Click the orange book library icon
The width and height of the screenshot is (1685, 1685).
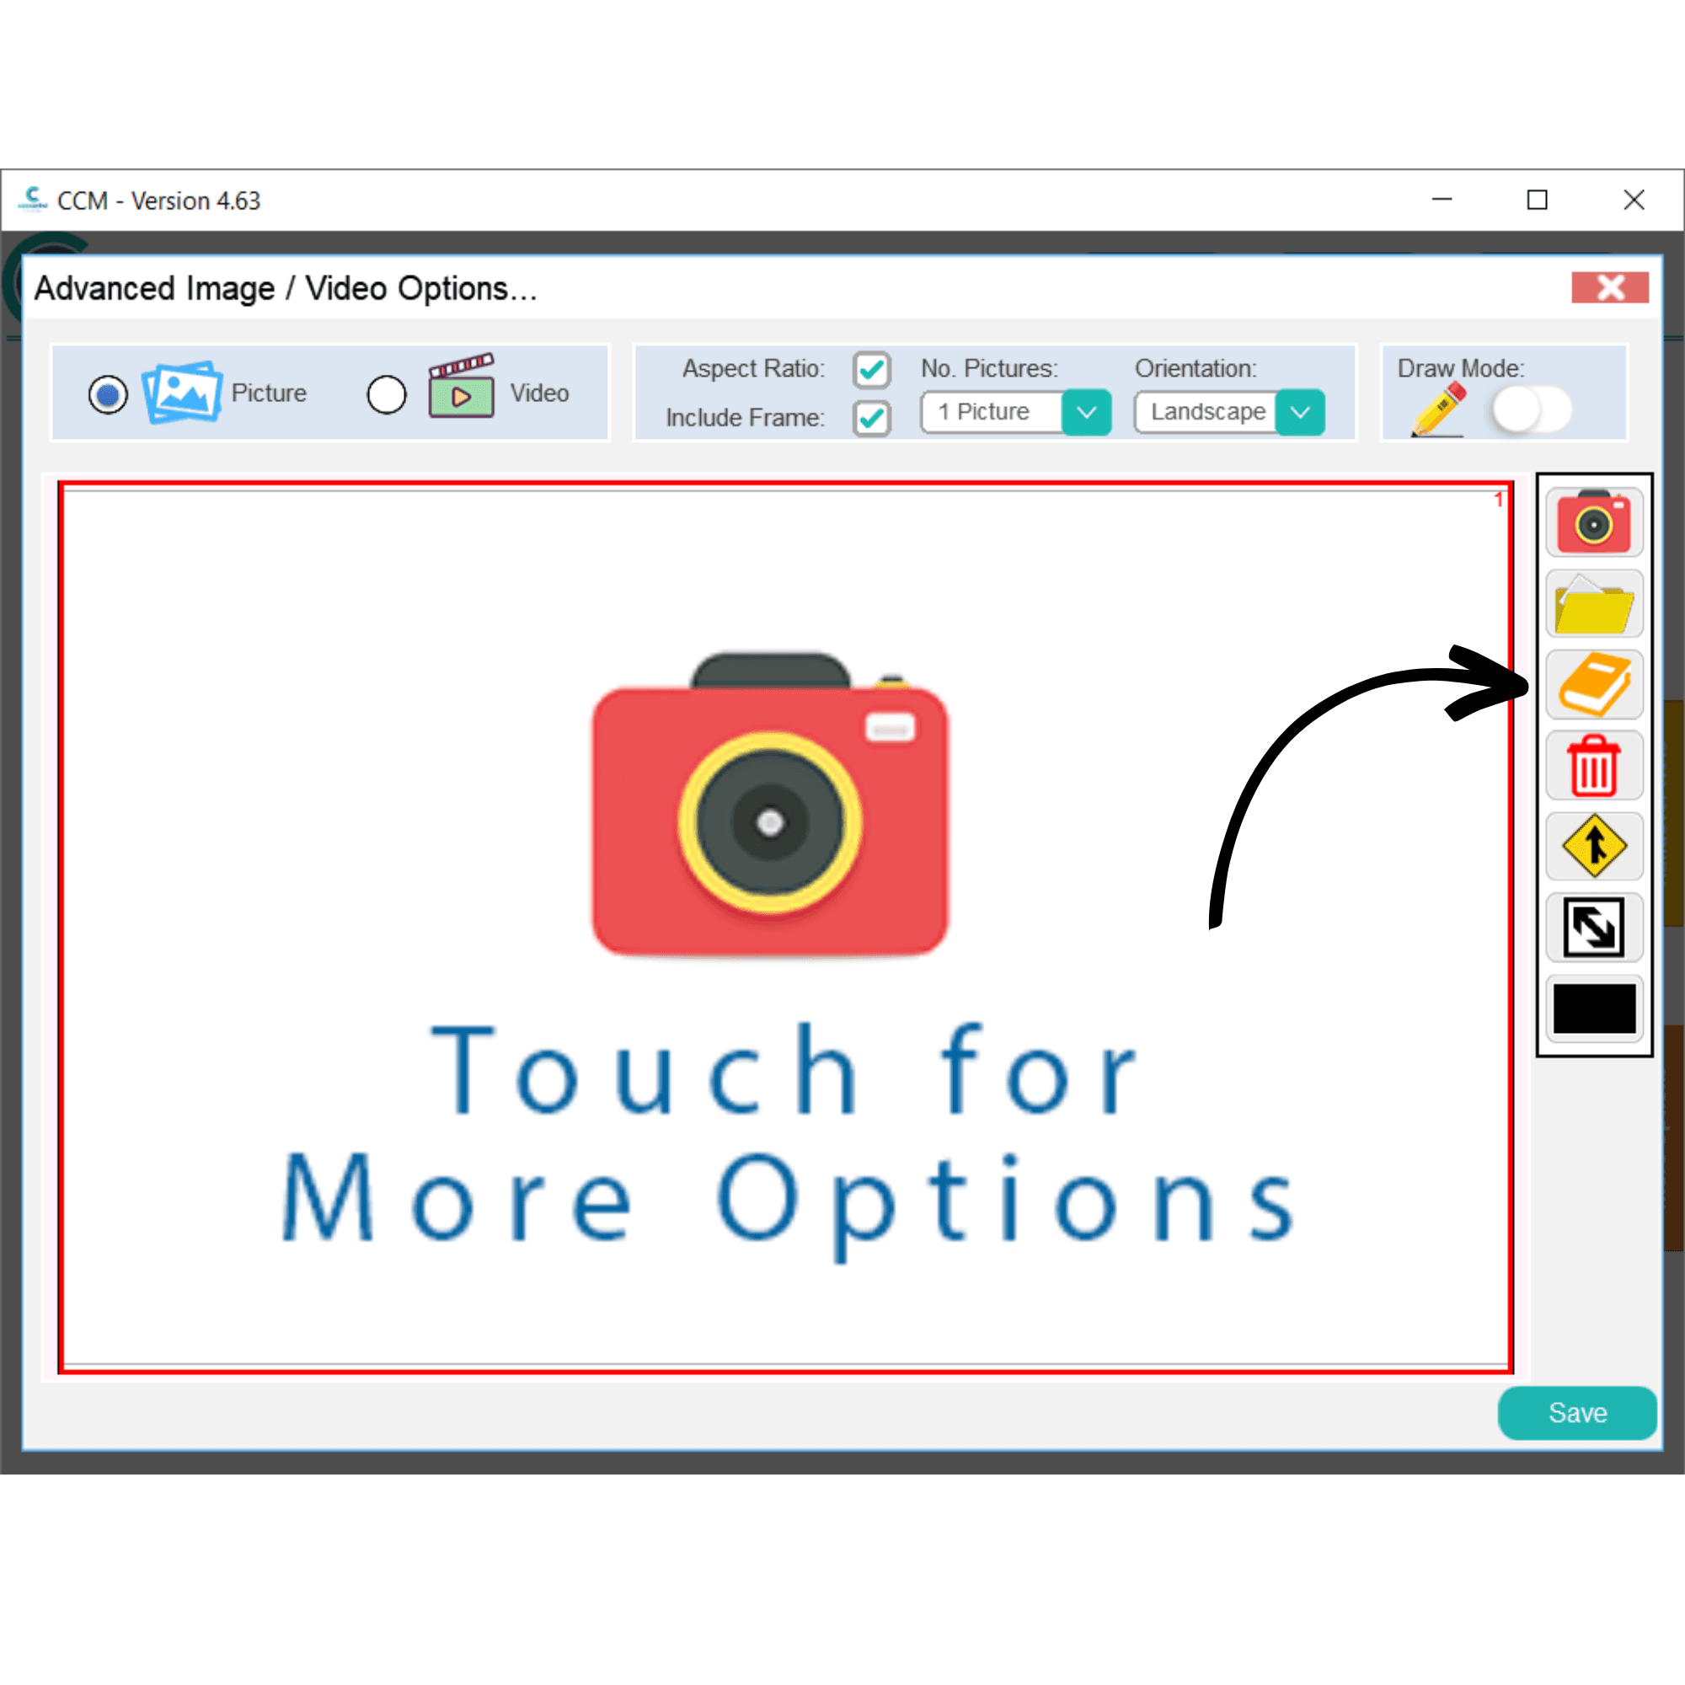pos(1593,685)
